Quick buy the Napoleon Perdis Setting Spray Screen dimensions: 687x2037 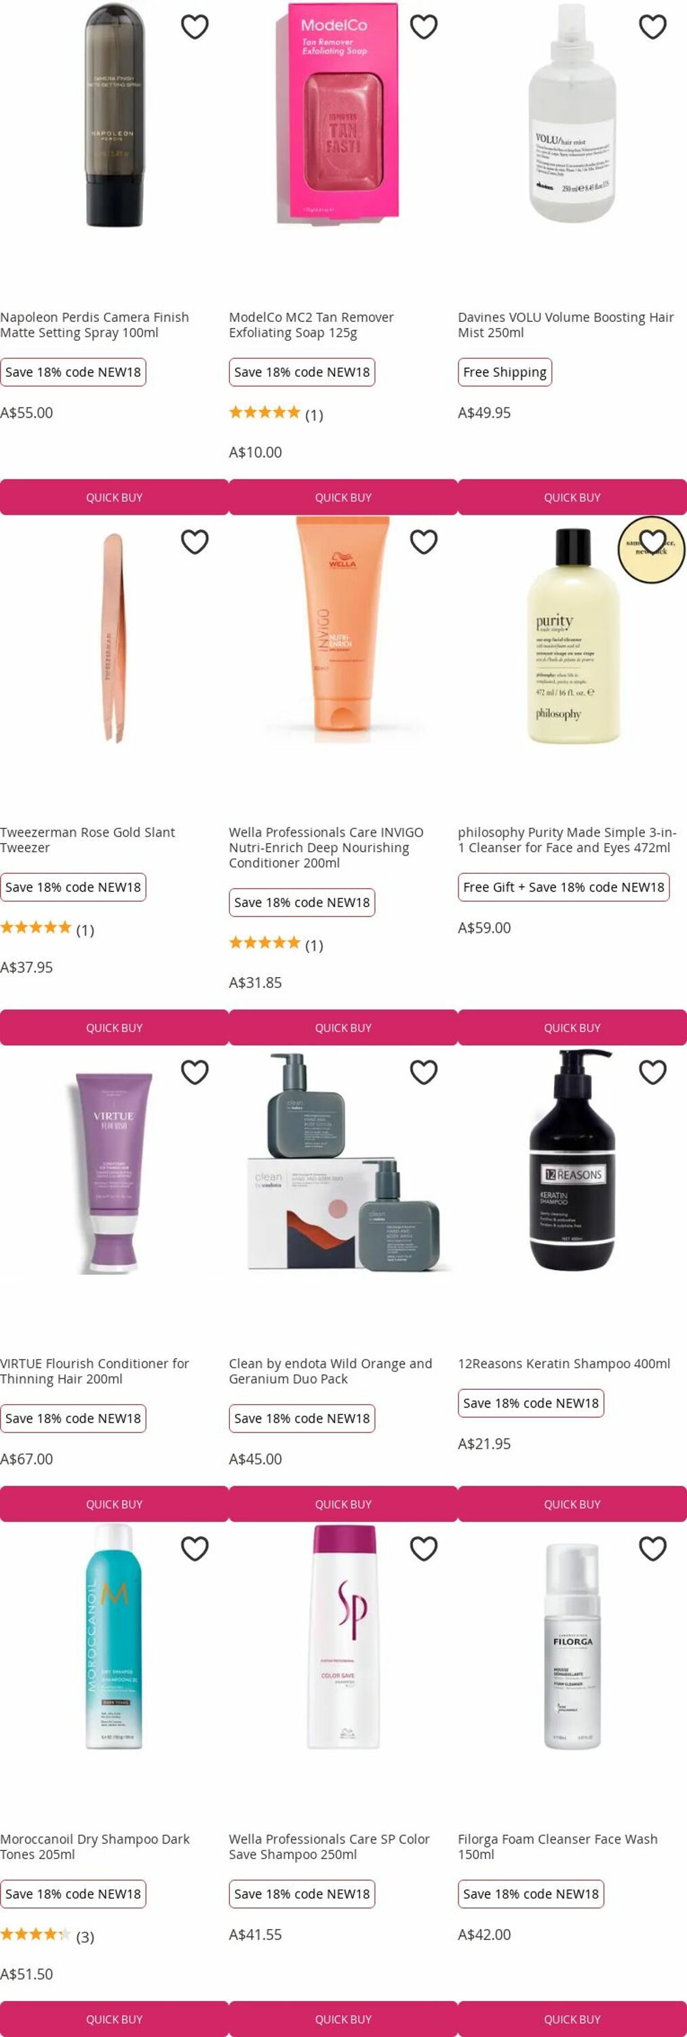tap(115, 498)
